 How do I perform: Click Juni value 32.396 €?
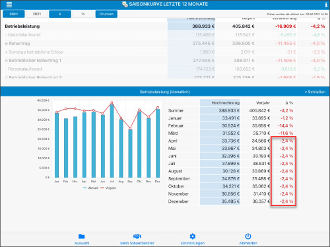(x=230, y=156)
